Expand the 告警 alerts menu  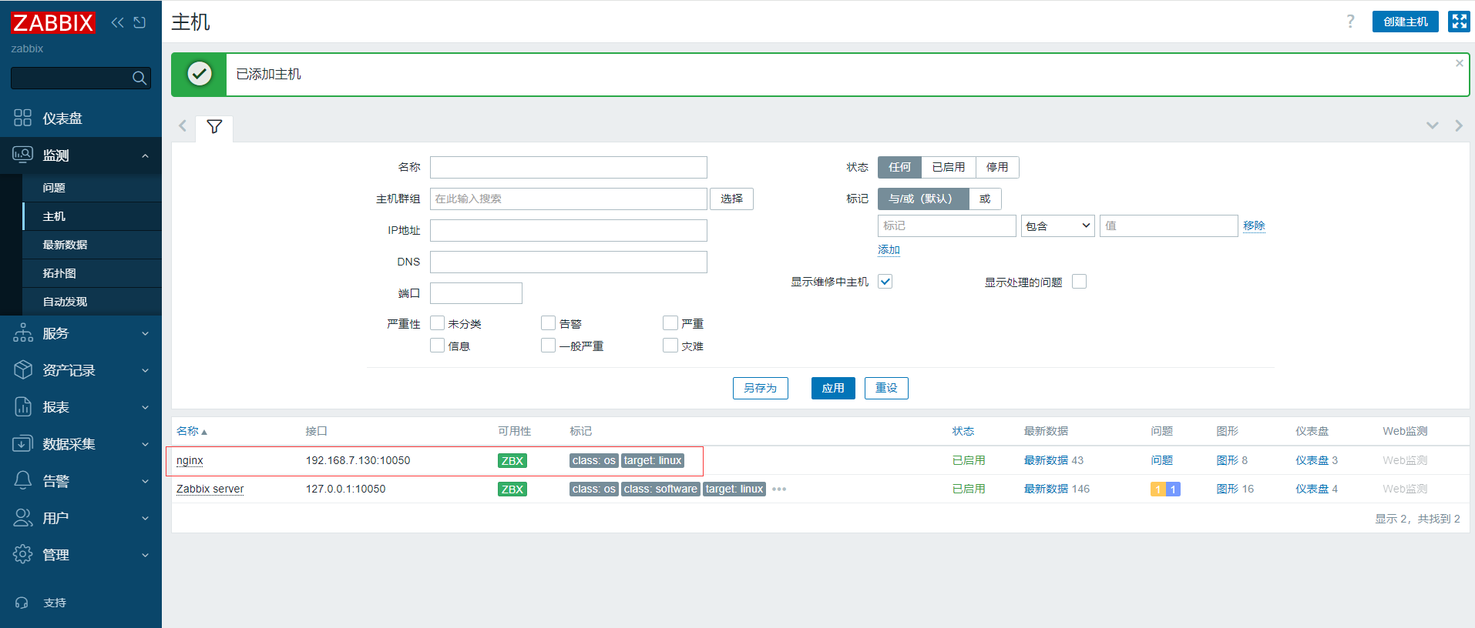[81, 482]
